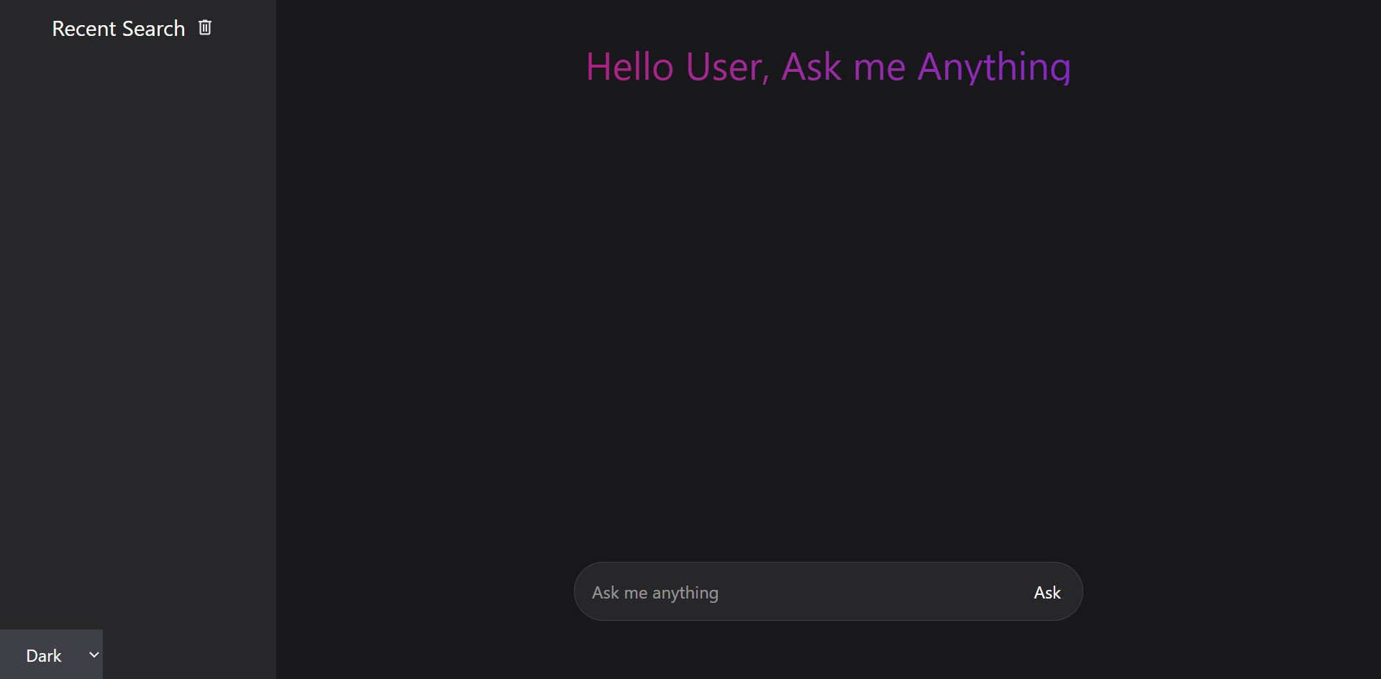
Task: Submit the question using Ask
Action: [x=1047, y=592]
